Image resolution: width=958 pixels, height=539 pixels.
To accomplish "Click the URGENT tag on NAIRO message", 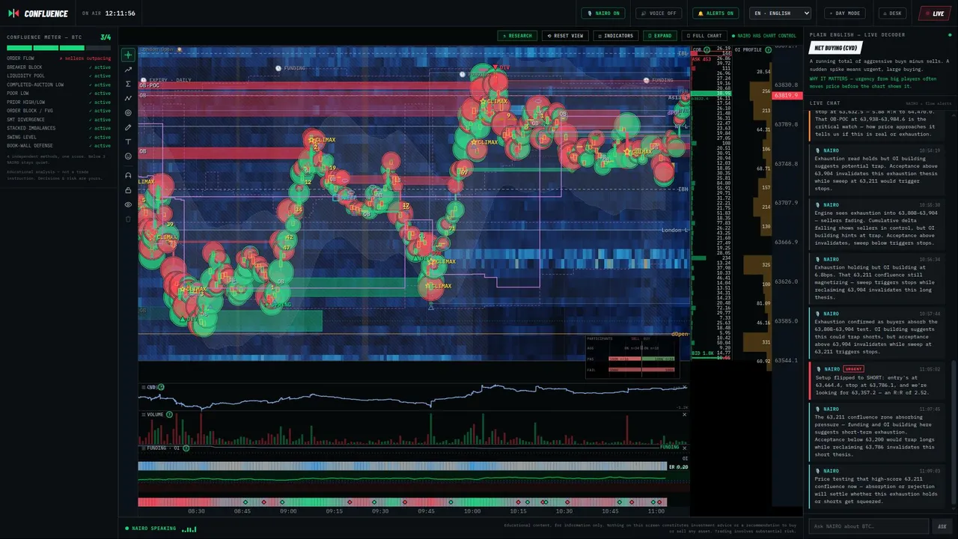I will (x=853, y=369).
